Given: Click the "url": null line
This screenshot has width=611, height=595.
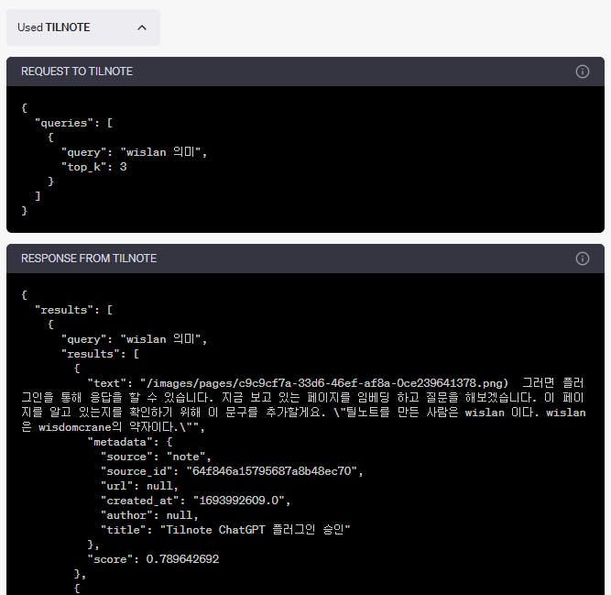Looking at the screenshot, I should tap(139, 486).
